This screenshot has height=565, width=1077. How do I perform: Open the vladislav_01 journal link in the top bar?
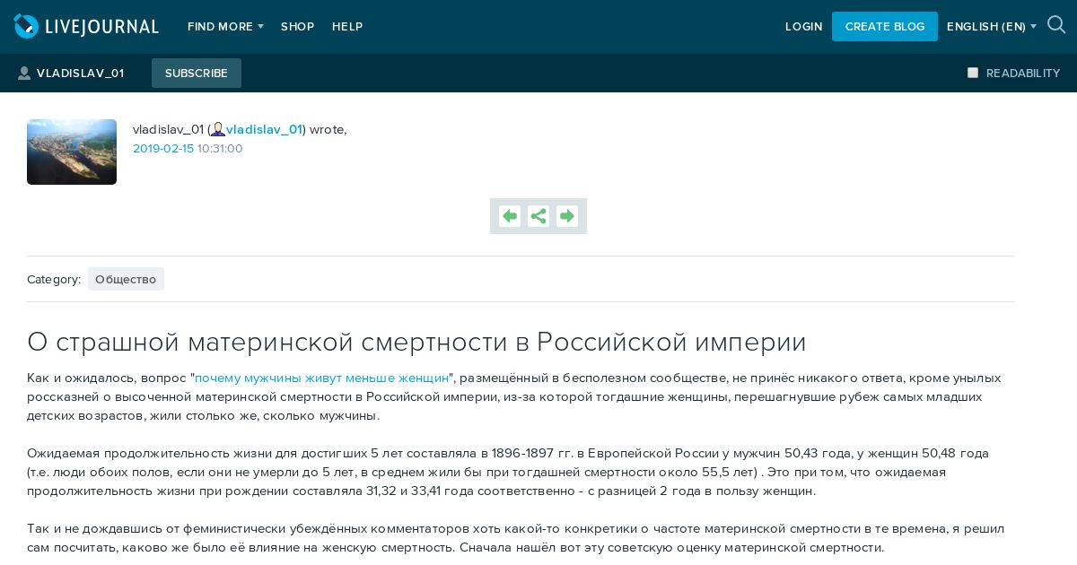(80, 74)
